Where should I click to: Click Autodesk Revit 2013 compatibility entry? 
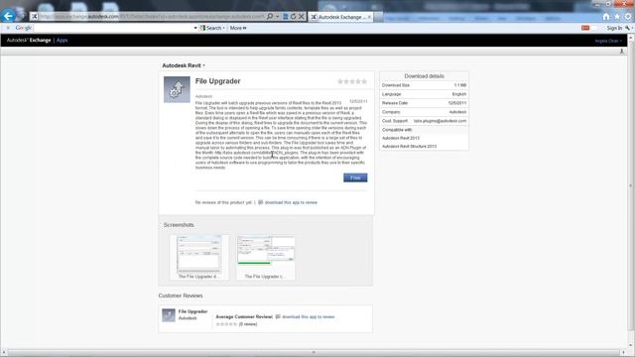pos(401,138)
